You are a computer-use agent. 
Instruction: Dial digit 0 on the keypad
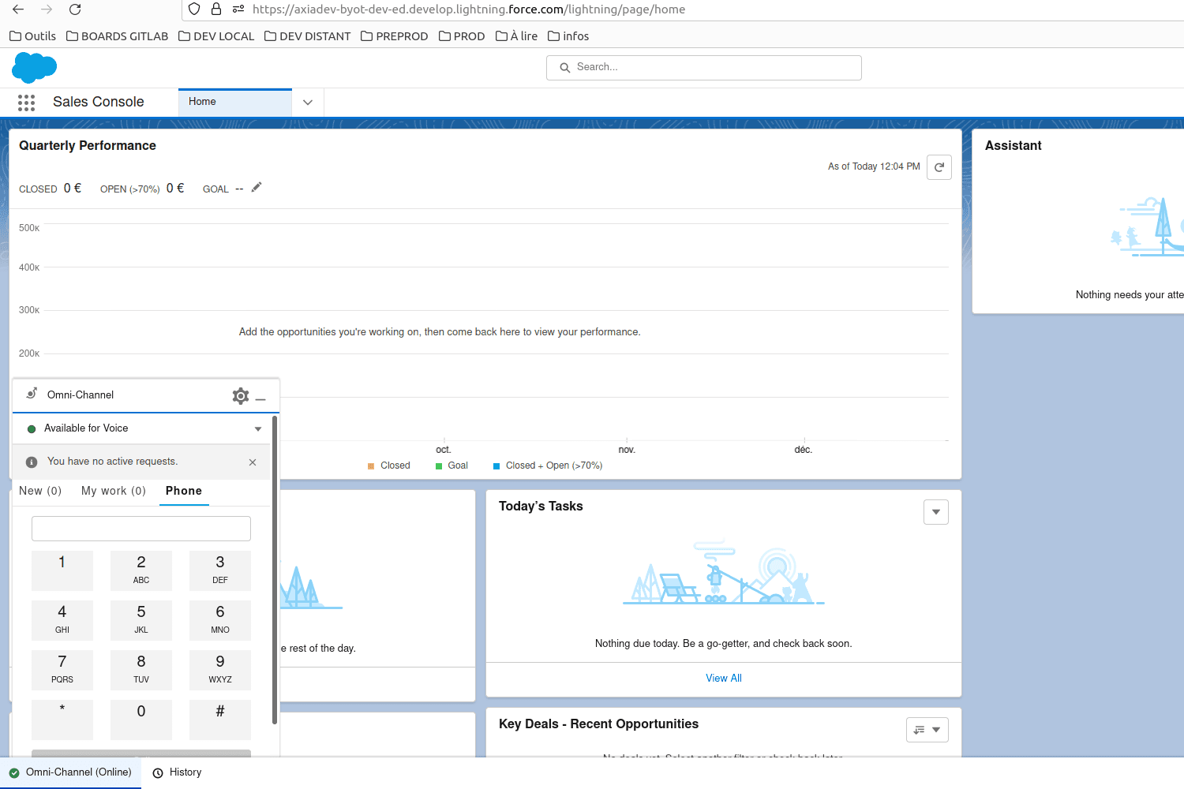[141, 720]
